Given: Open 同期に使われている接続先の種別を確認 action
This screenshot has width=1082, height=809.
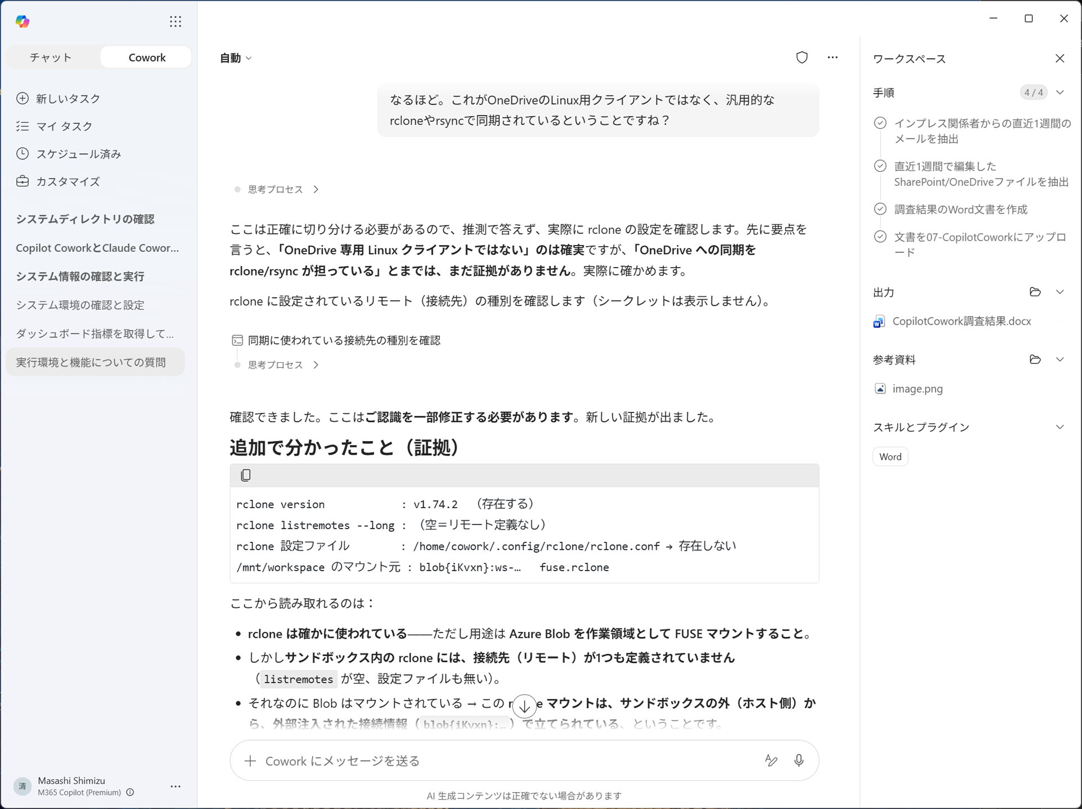Looking at the screenshot, I should point(344,340).
